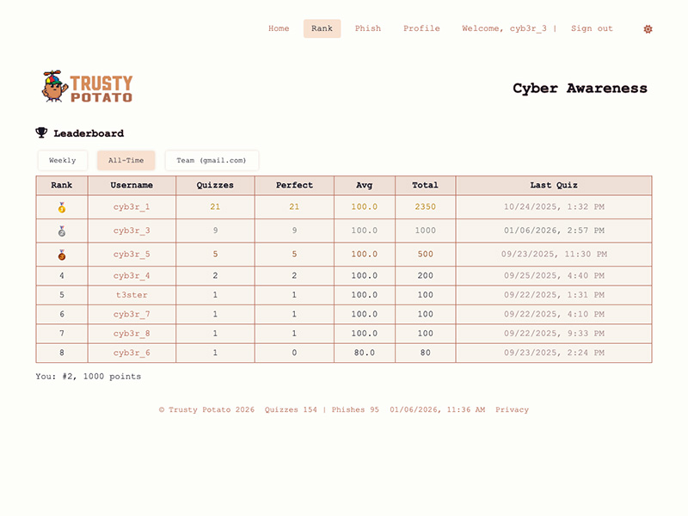Switch to the Weekly leaderboard tab
The height and width of the screenshot is (516, 688).
click(x=62, y=161)
